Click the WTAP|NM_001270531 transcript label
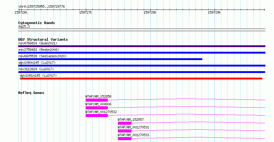 [x=134, y=127]
